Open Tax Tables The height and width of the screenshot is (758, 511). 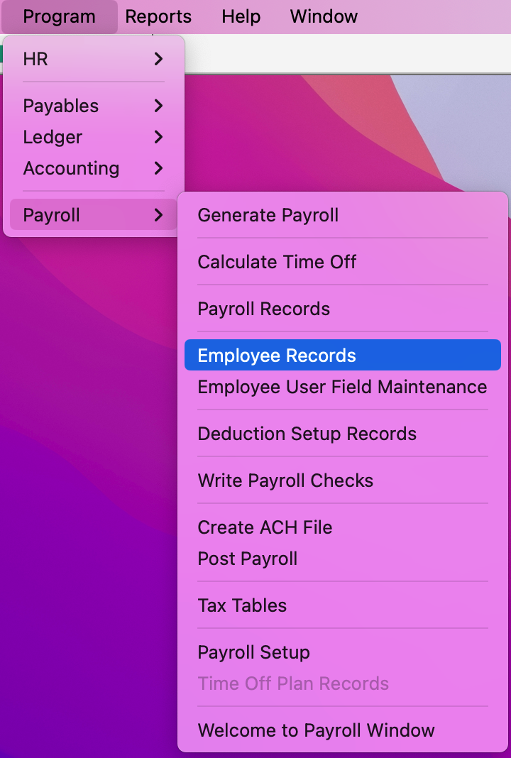(242, 605)
